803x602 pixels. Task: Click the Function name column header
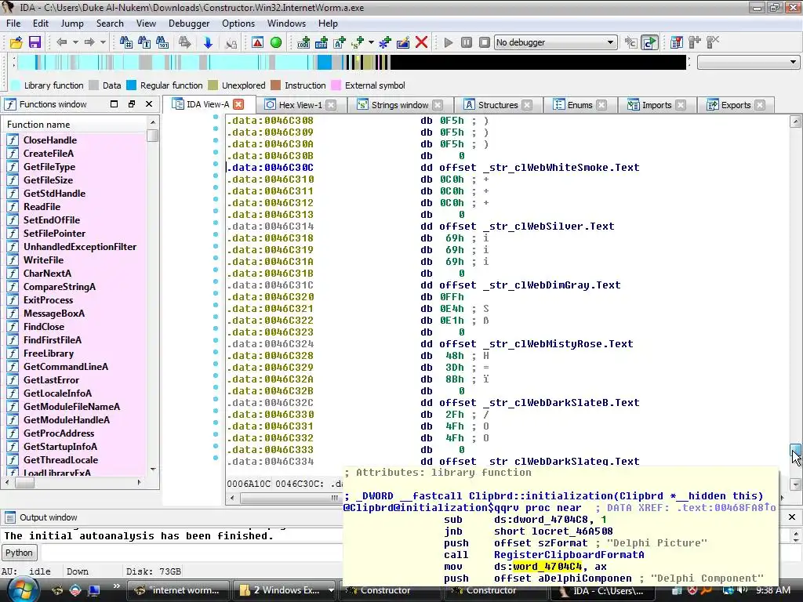click(74, 125)
